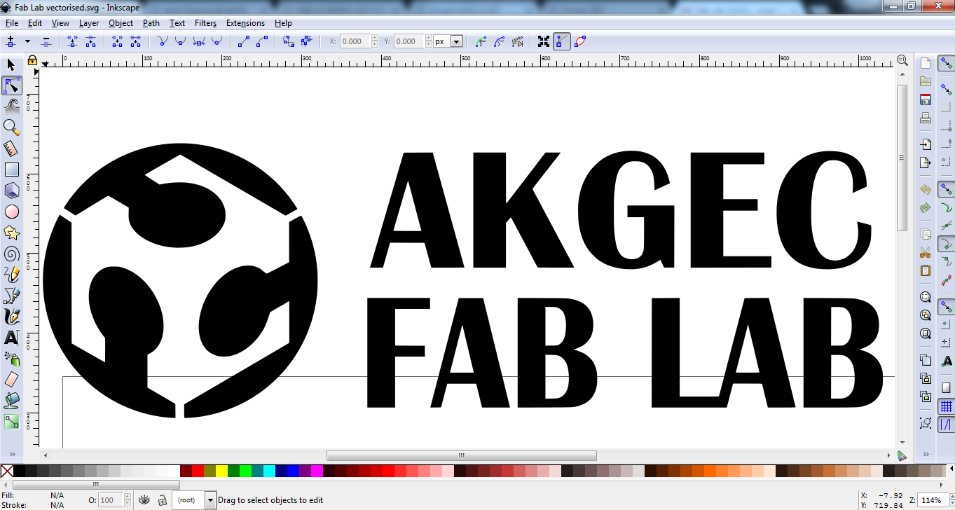The width and height of the screenshot is (955, 510).
Task: Select the Paint bucket fill tool
Action: (x=11, y=401)
